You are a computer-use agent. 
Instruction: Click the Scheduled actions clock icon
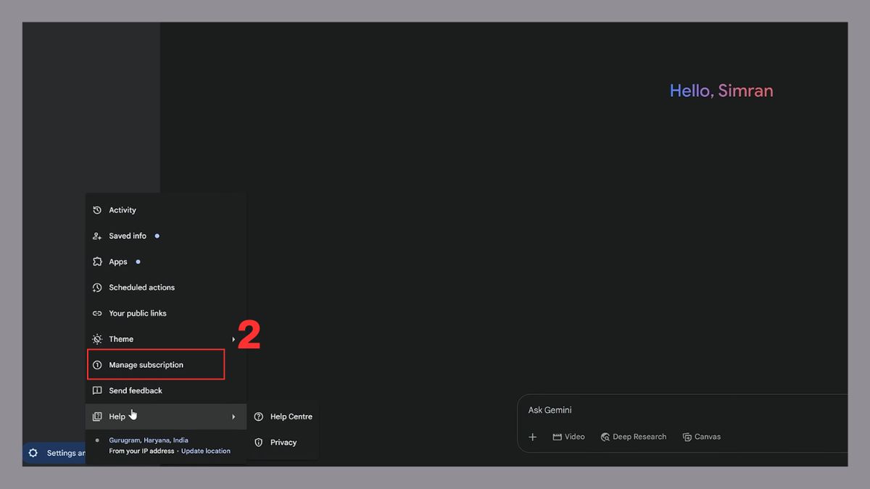point(97,288)
